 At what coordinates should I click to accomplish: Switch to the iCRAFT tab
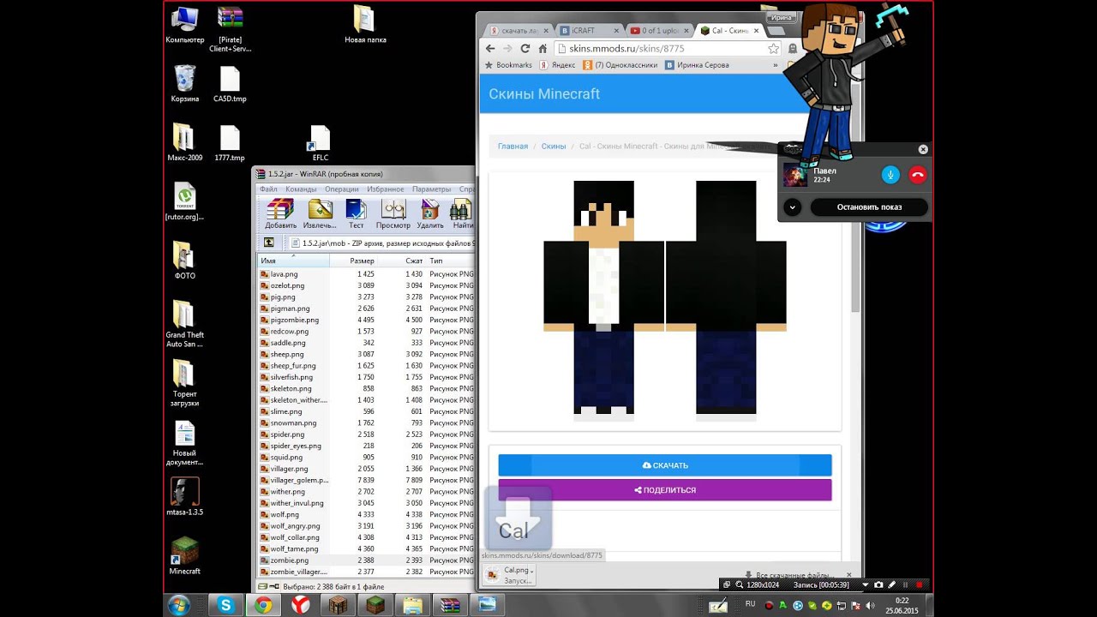[589, 31]
